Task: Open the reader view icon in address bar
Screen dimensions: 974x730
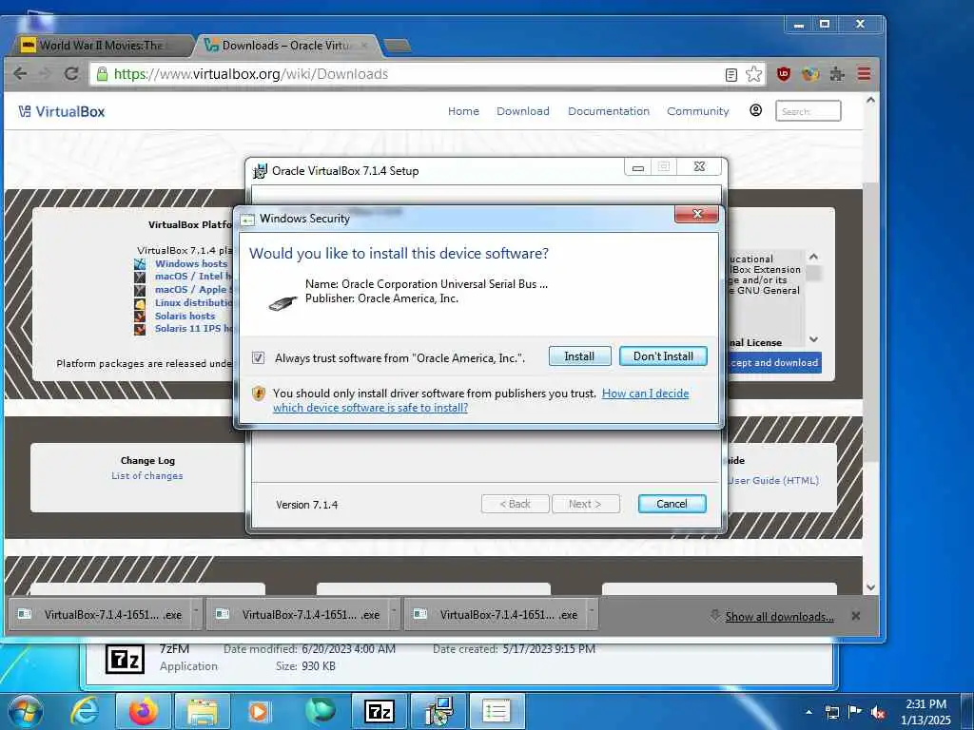Action: tap(731, 75)
